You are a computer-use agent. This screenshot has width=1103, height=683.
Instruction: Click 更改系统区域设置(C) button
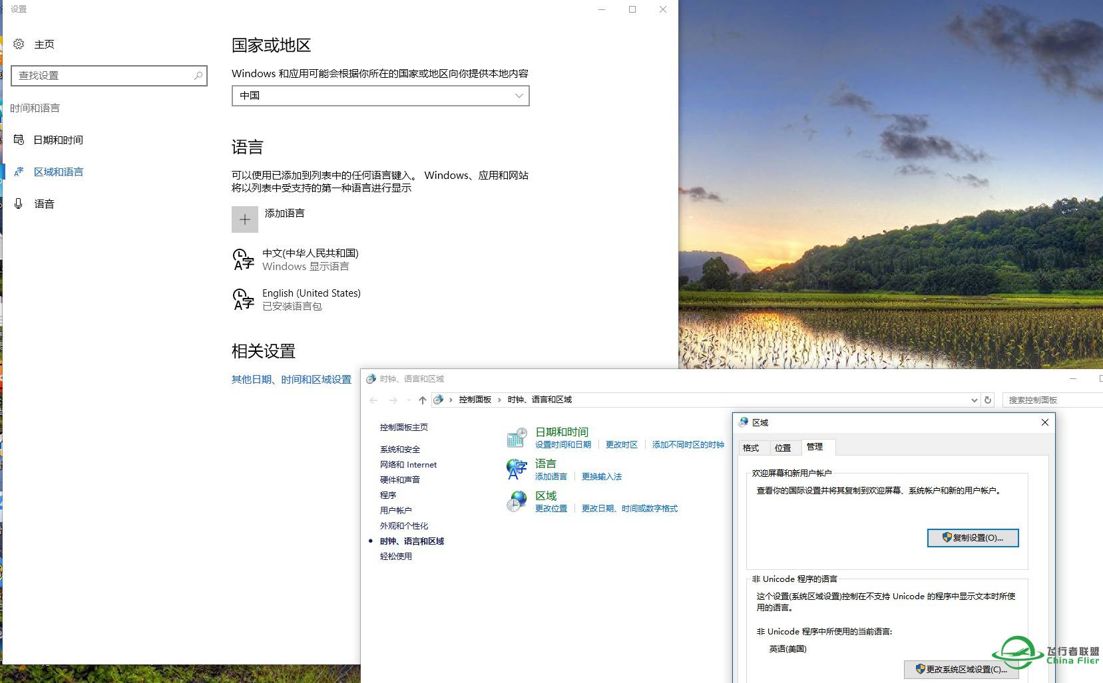(962, 670)
